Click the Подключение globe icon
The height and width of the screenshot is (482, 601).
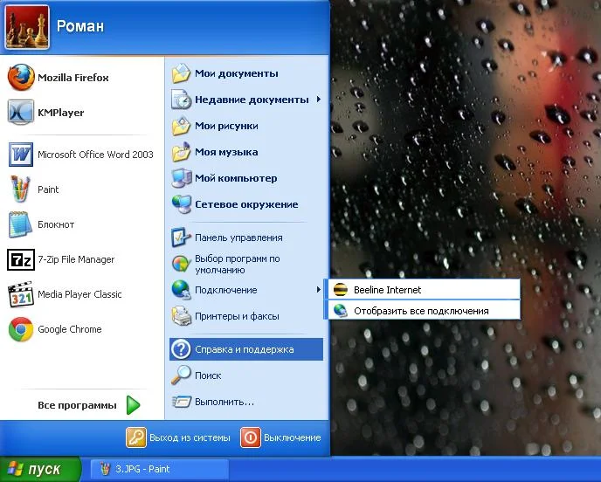(181, 290)
